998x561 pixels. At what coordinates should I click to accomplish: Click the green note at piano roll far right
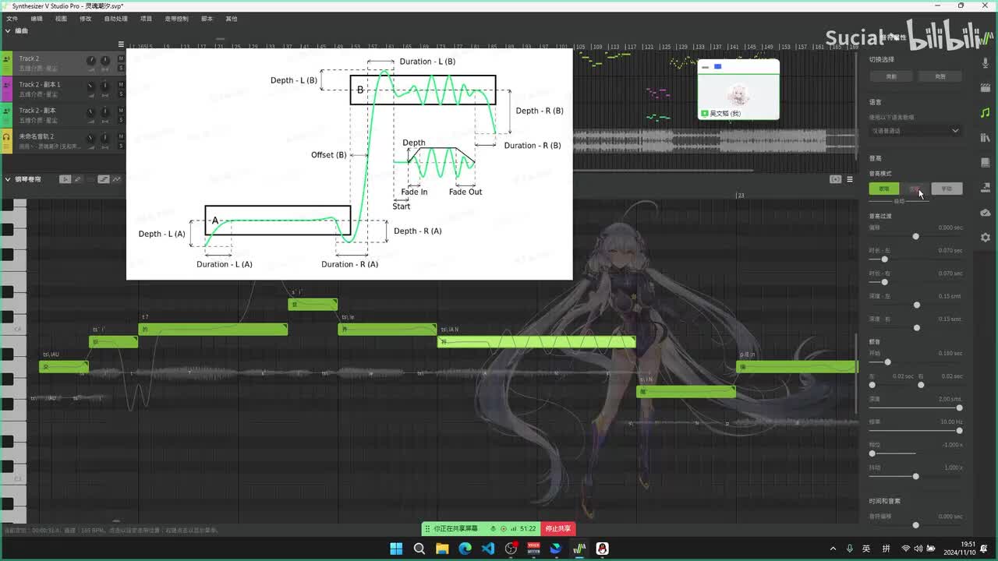click(797, 366)
